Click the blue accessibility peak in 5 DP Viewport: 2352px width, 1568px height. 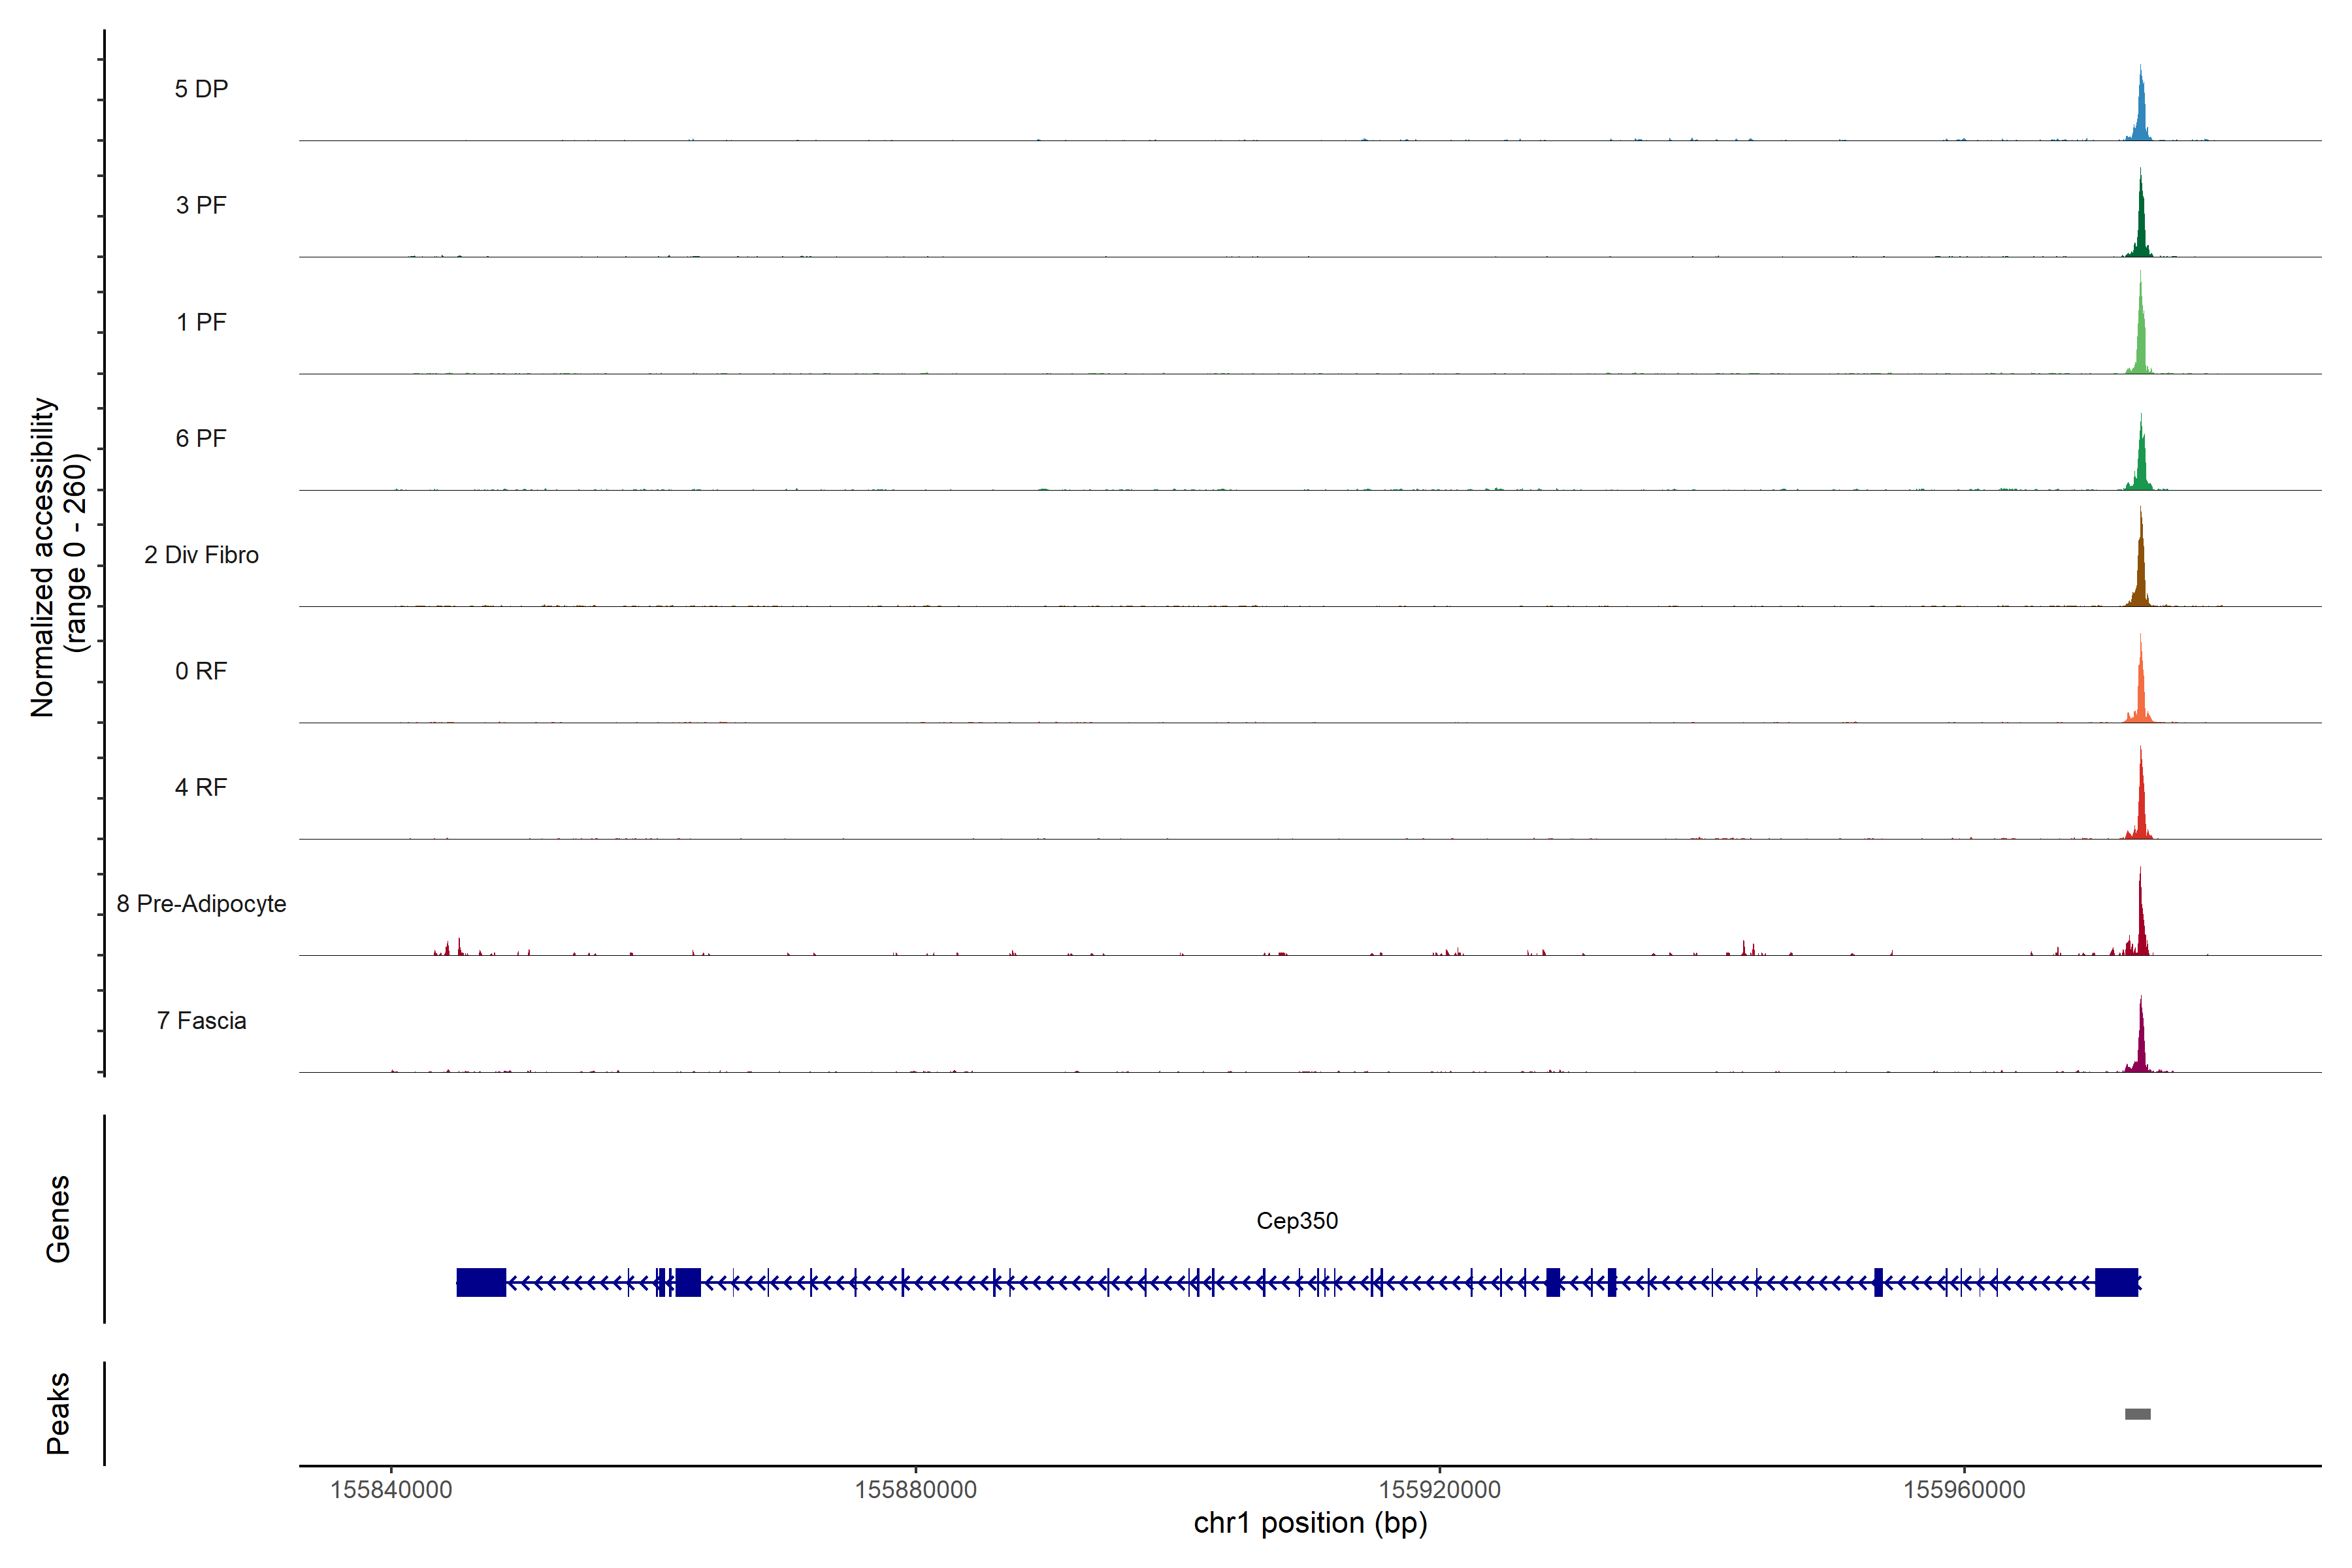tap(2140, 118)
